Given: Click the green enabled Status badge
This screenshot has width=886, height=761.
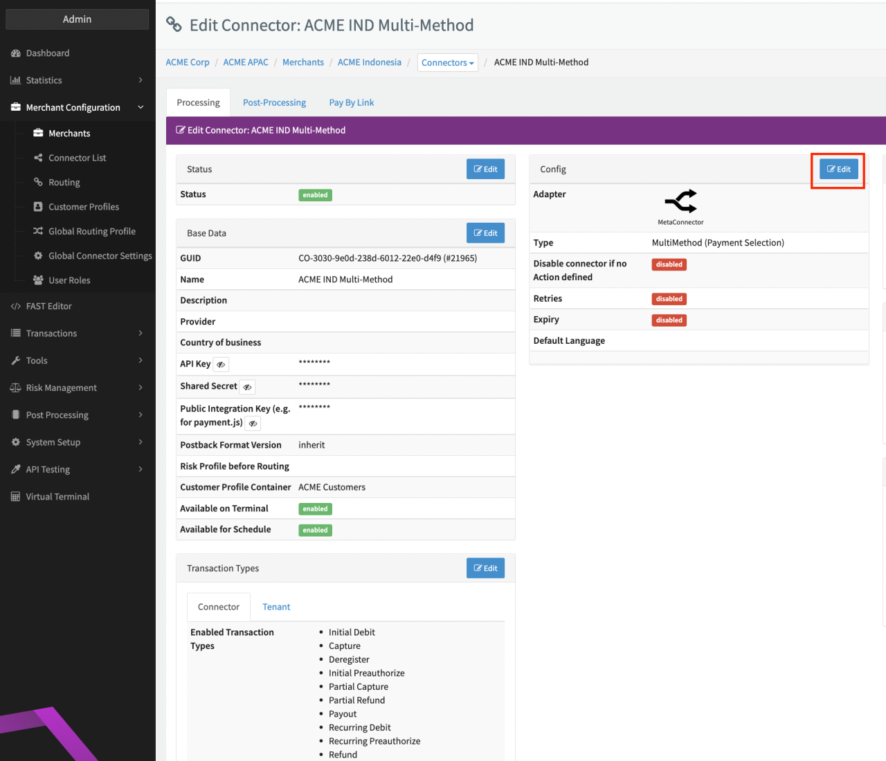Looking at the screenshot, I should [315, 195].
